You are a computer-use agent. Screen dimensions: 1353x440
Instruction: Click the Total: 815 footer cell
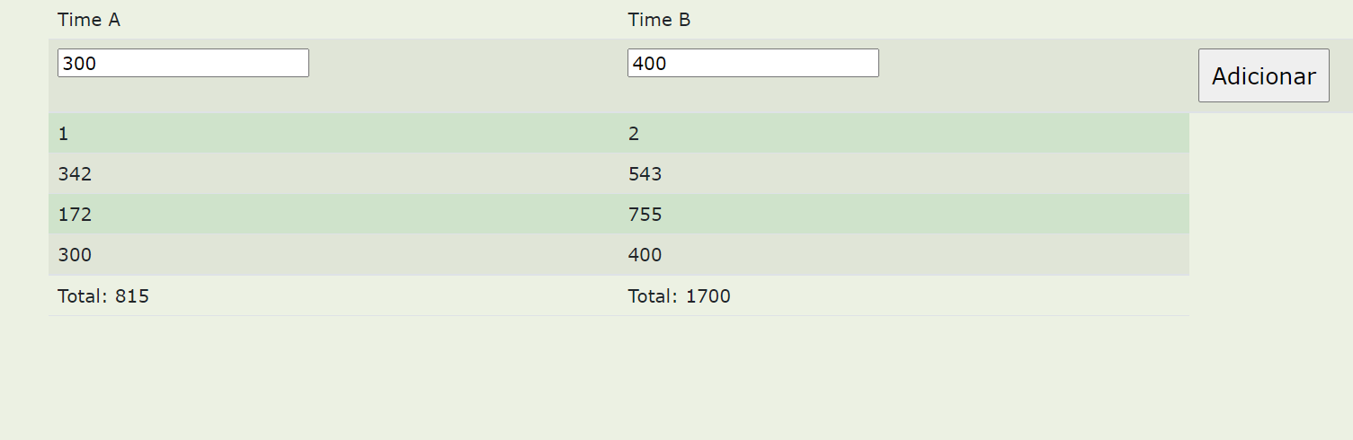[x=334, y=295]
